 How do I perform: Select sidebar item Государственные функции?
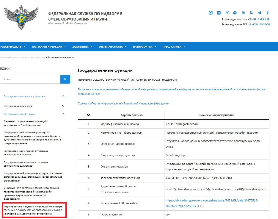click(19, 114)
